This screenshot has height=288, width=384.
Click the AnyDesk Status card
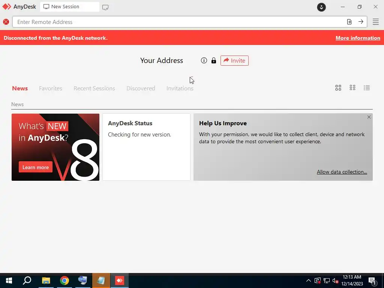pos(146,147)
